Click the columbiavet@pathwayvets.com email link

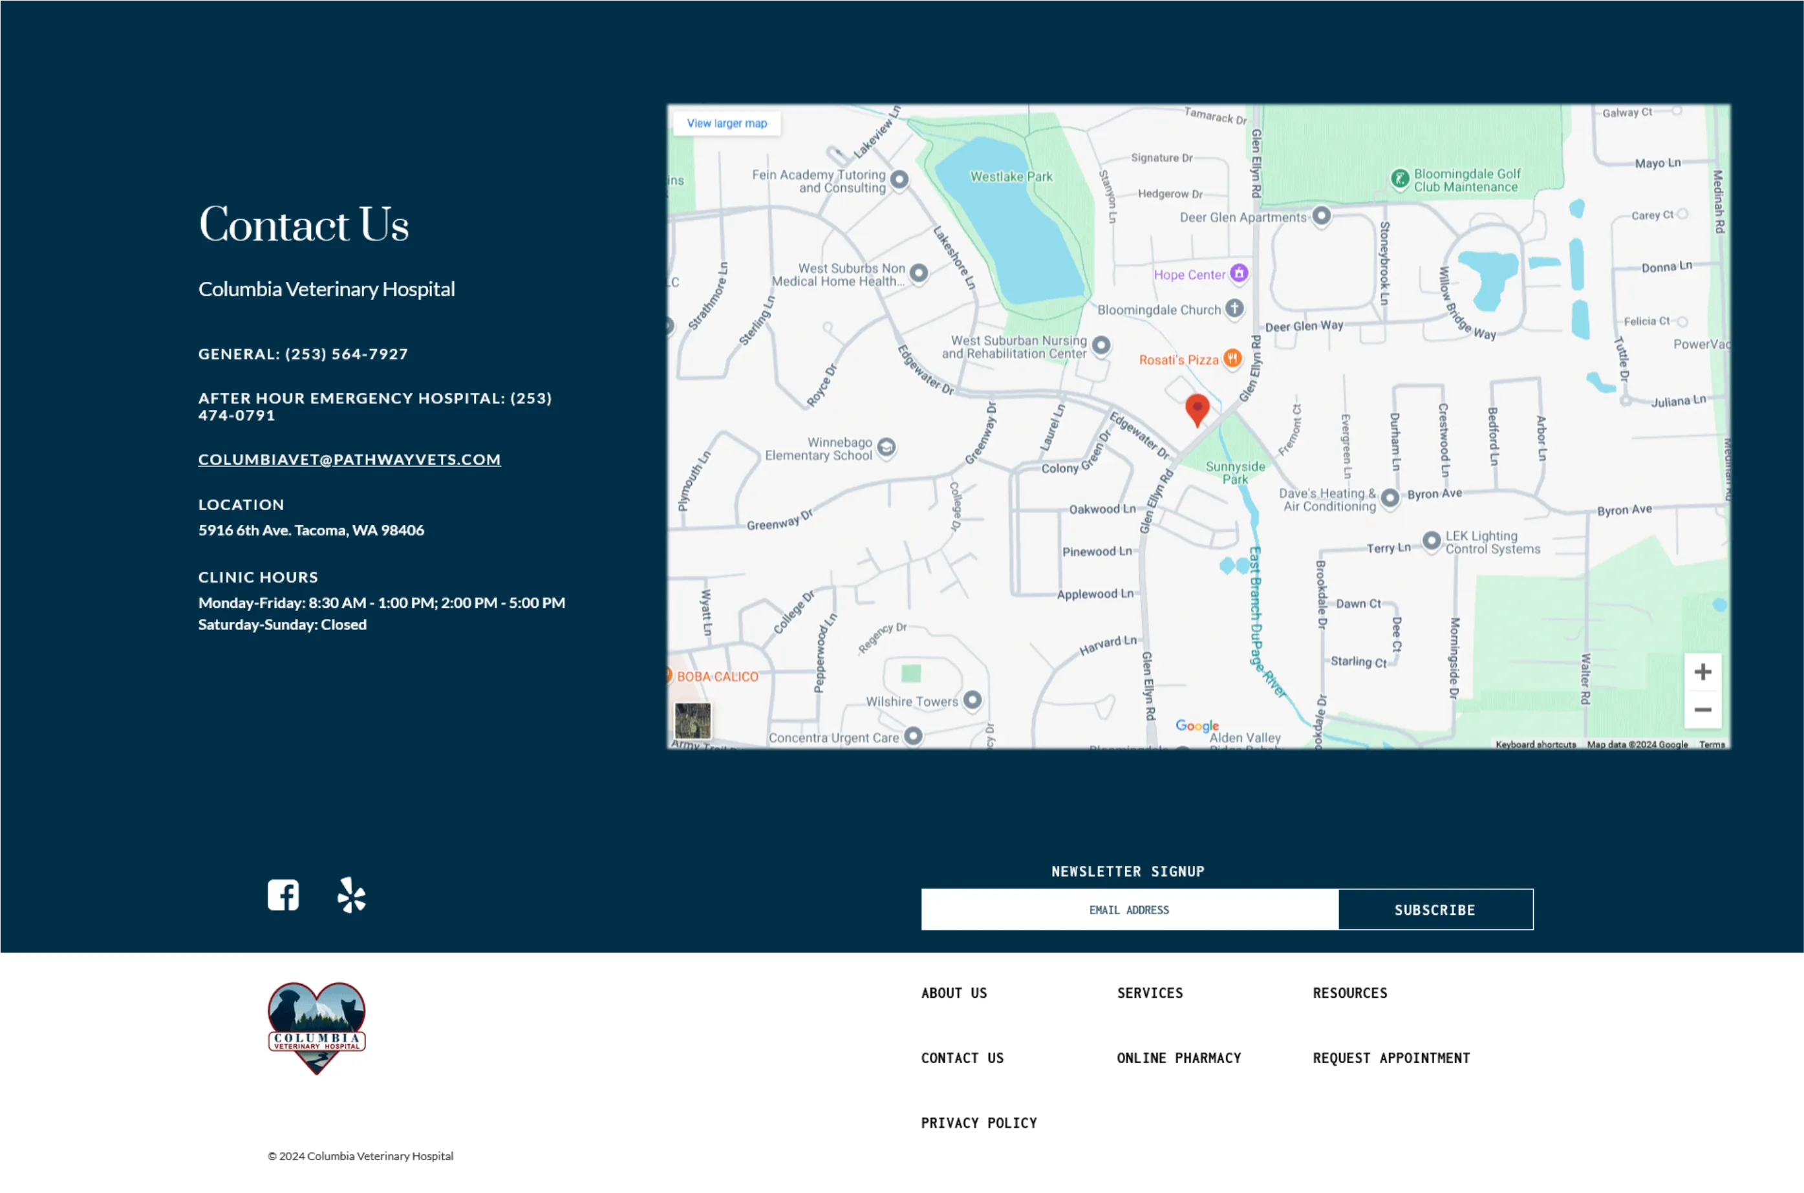tap(349, 459)
